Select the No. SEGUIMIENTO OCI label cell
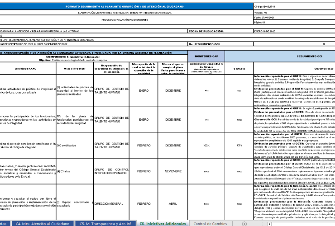Image resolution: width=335 pixels, height=226 pixels. [x=220, y=44]
